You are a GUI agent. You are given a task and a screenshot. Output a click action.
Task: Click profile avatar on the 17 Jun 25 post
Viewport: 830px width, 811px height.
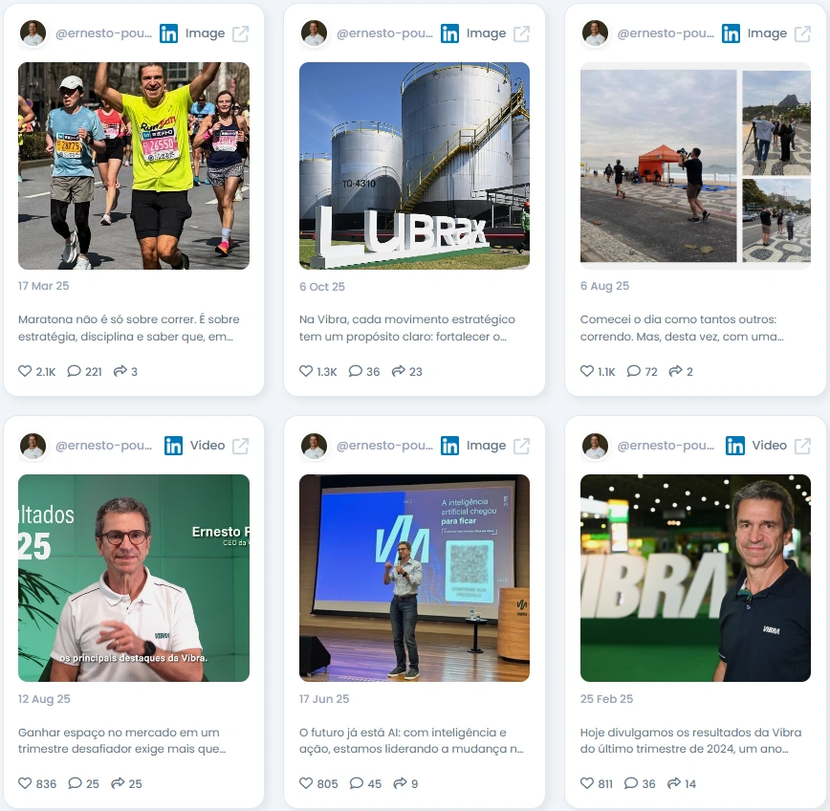click(x=314, y=446)
